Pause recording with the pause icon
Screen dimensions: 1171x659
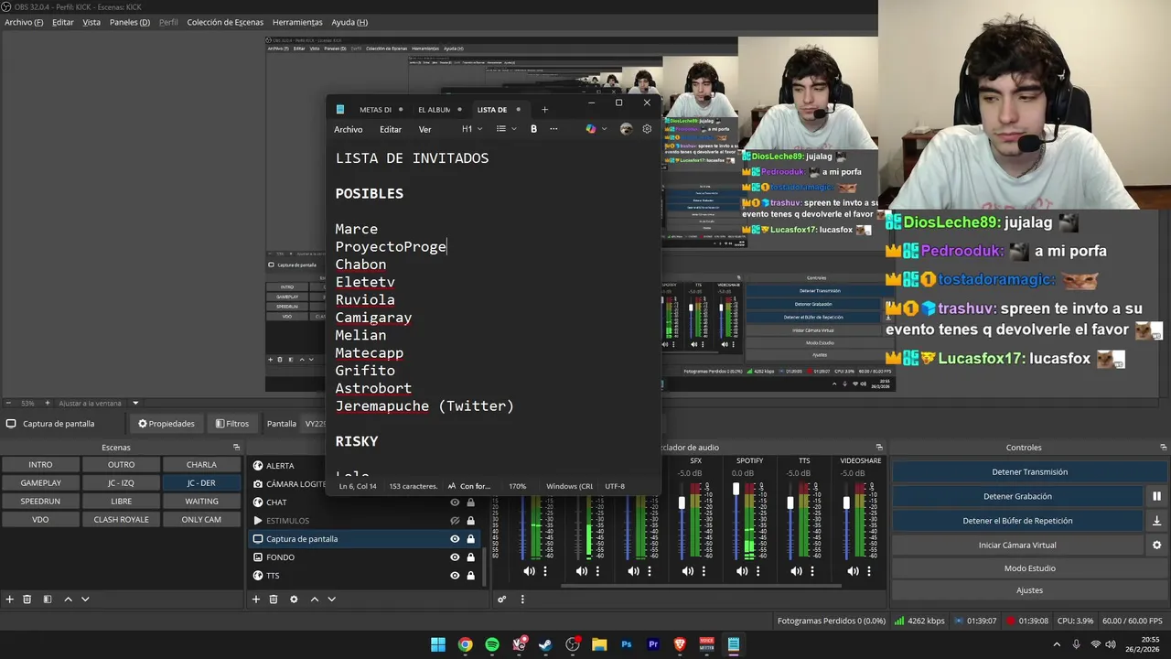point(1156,496)
